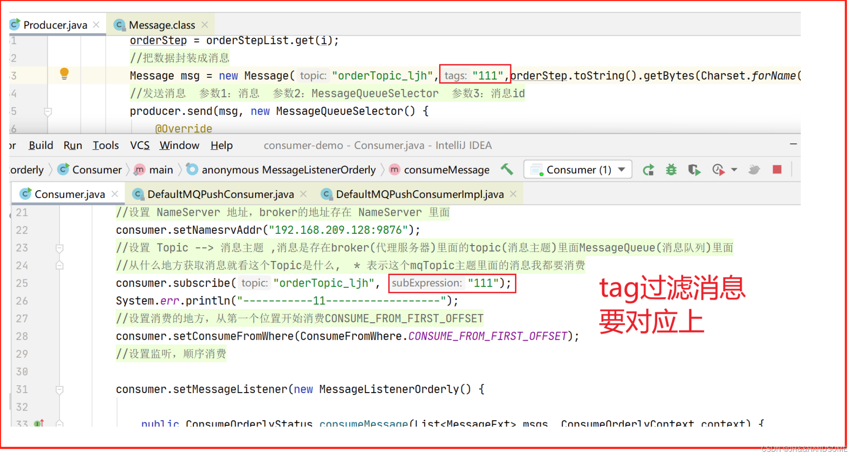The height and width of the screenshot is (456, 854).
Task: Switch to the Producer.java tab
Action: (55, 25)
